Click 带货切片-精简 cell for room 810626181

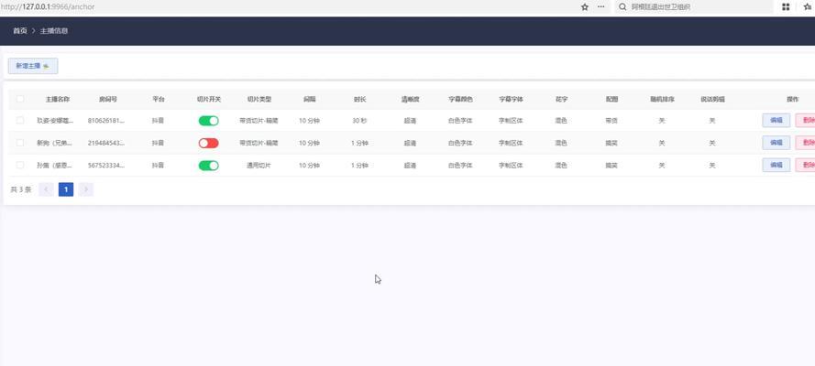coord(259,121)
